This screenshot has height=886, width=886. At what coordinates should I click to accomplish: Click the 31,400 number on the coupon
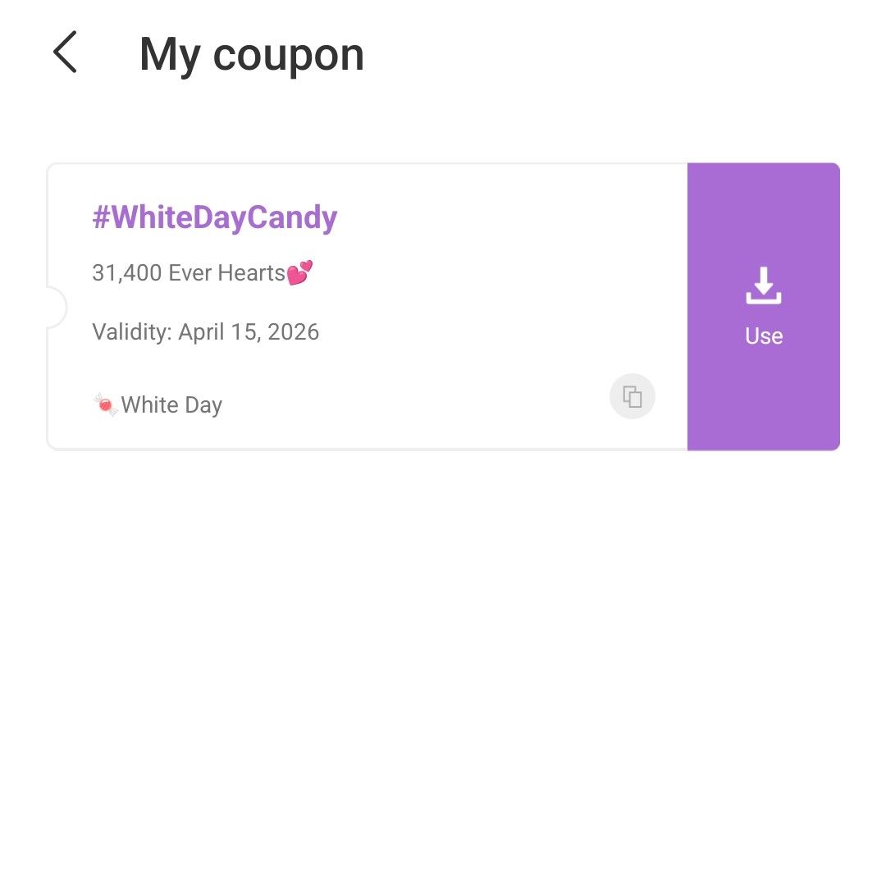click(x=127, y=273)
